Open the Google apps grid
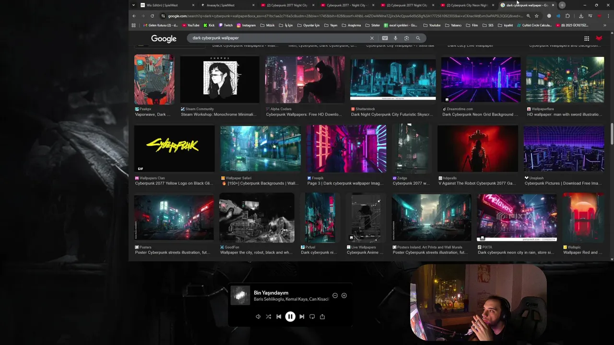This screenshot has width=614, height=345. (x=586, y=38)
